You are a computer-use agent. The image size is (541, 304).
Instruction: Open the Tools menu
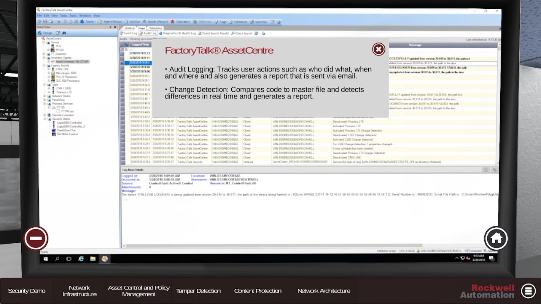coord(73,16)
